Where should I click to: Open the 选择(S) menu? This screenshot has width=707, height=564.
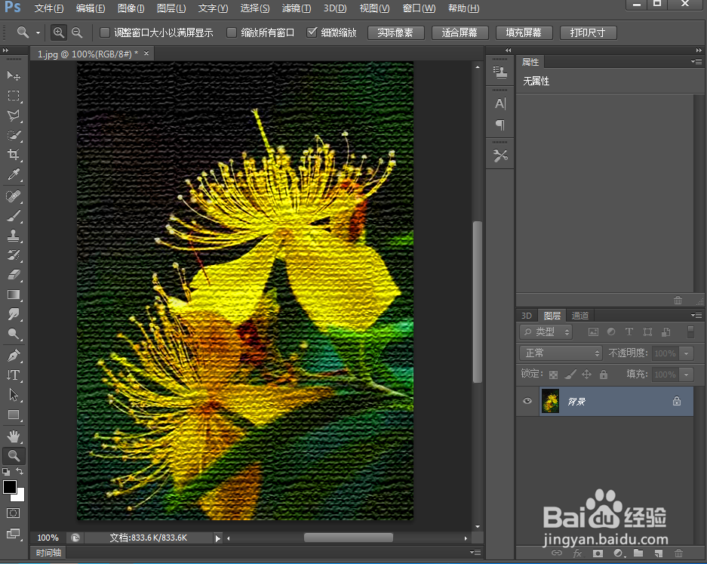coord(255,8)
